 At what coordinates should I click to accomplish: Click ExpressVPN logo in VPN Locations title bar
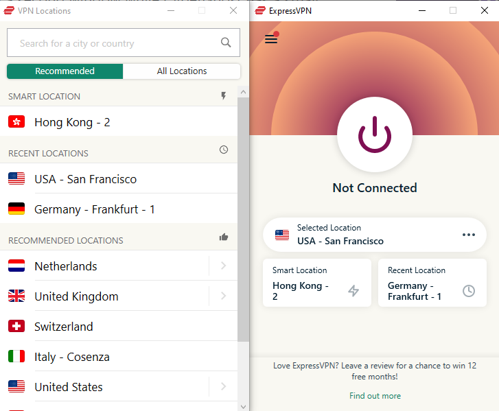click(9, 10)
